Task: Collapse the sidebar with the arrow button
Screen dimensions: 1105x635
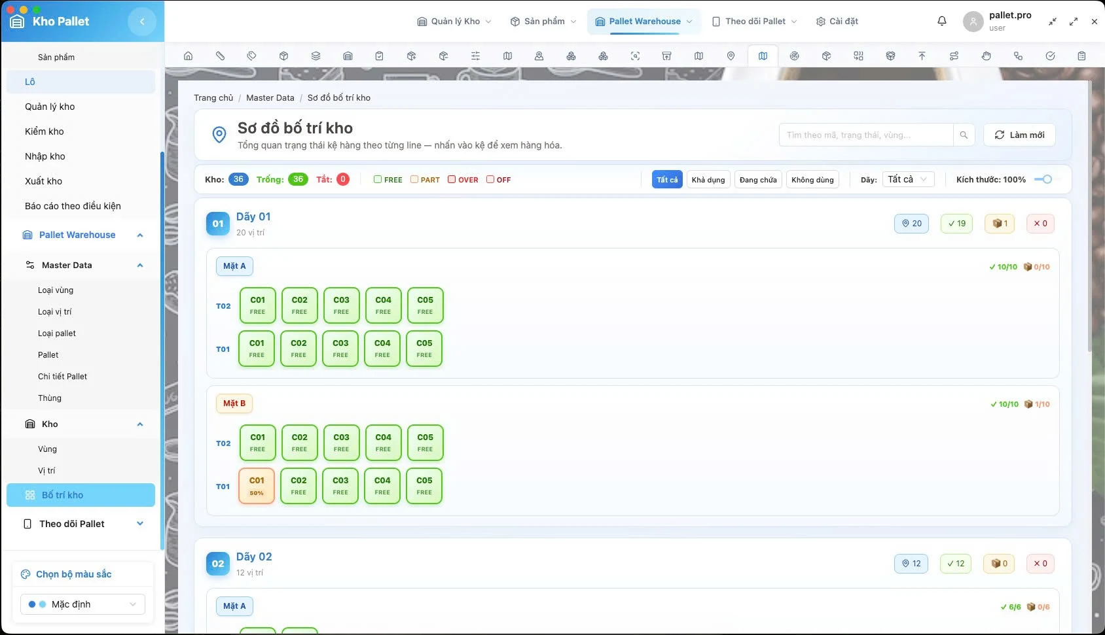Action: point(142,22)
